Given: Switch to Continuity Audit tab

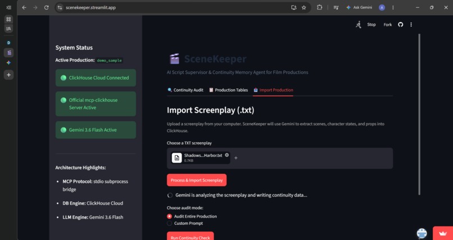Looking at the screenshot, I should click(x=185, y=90).
